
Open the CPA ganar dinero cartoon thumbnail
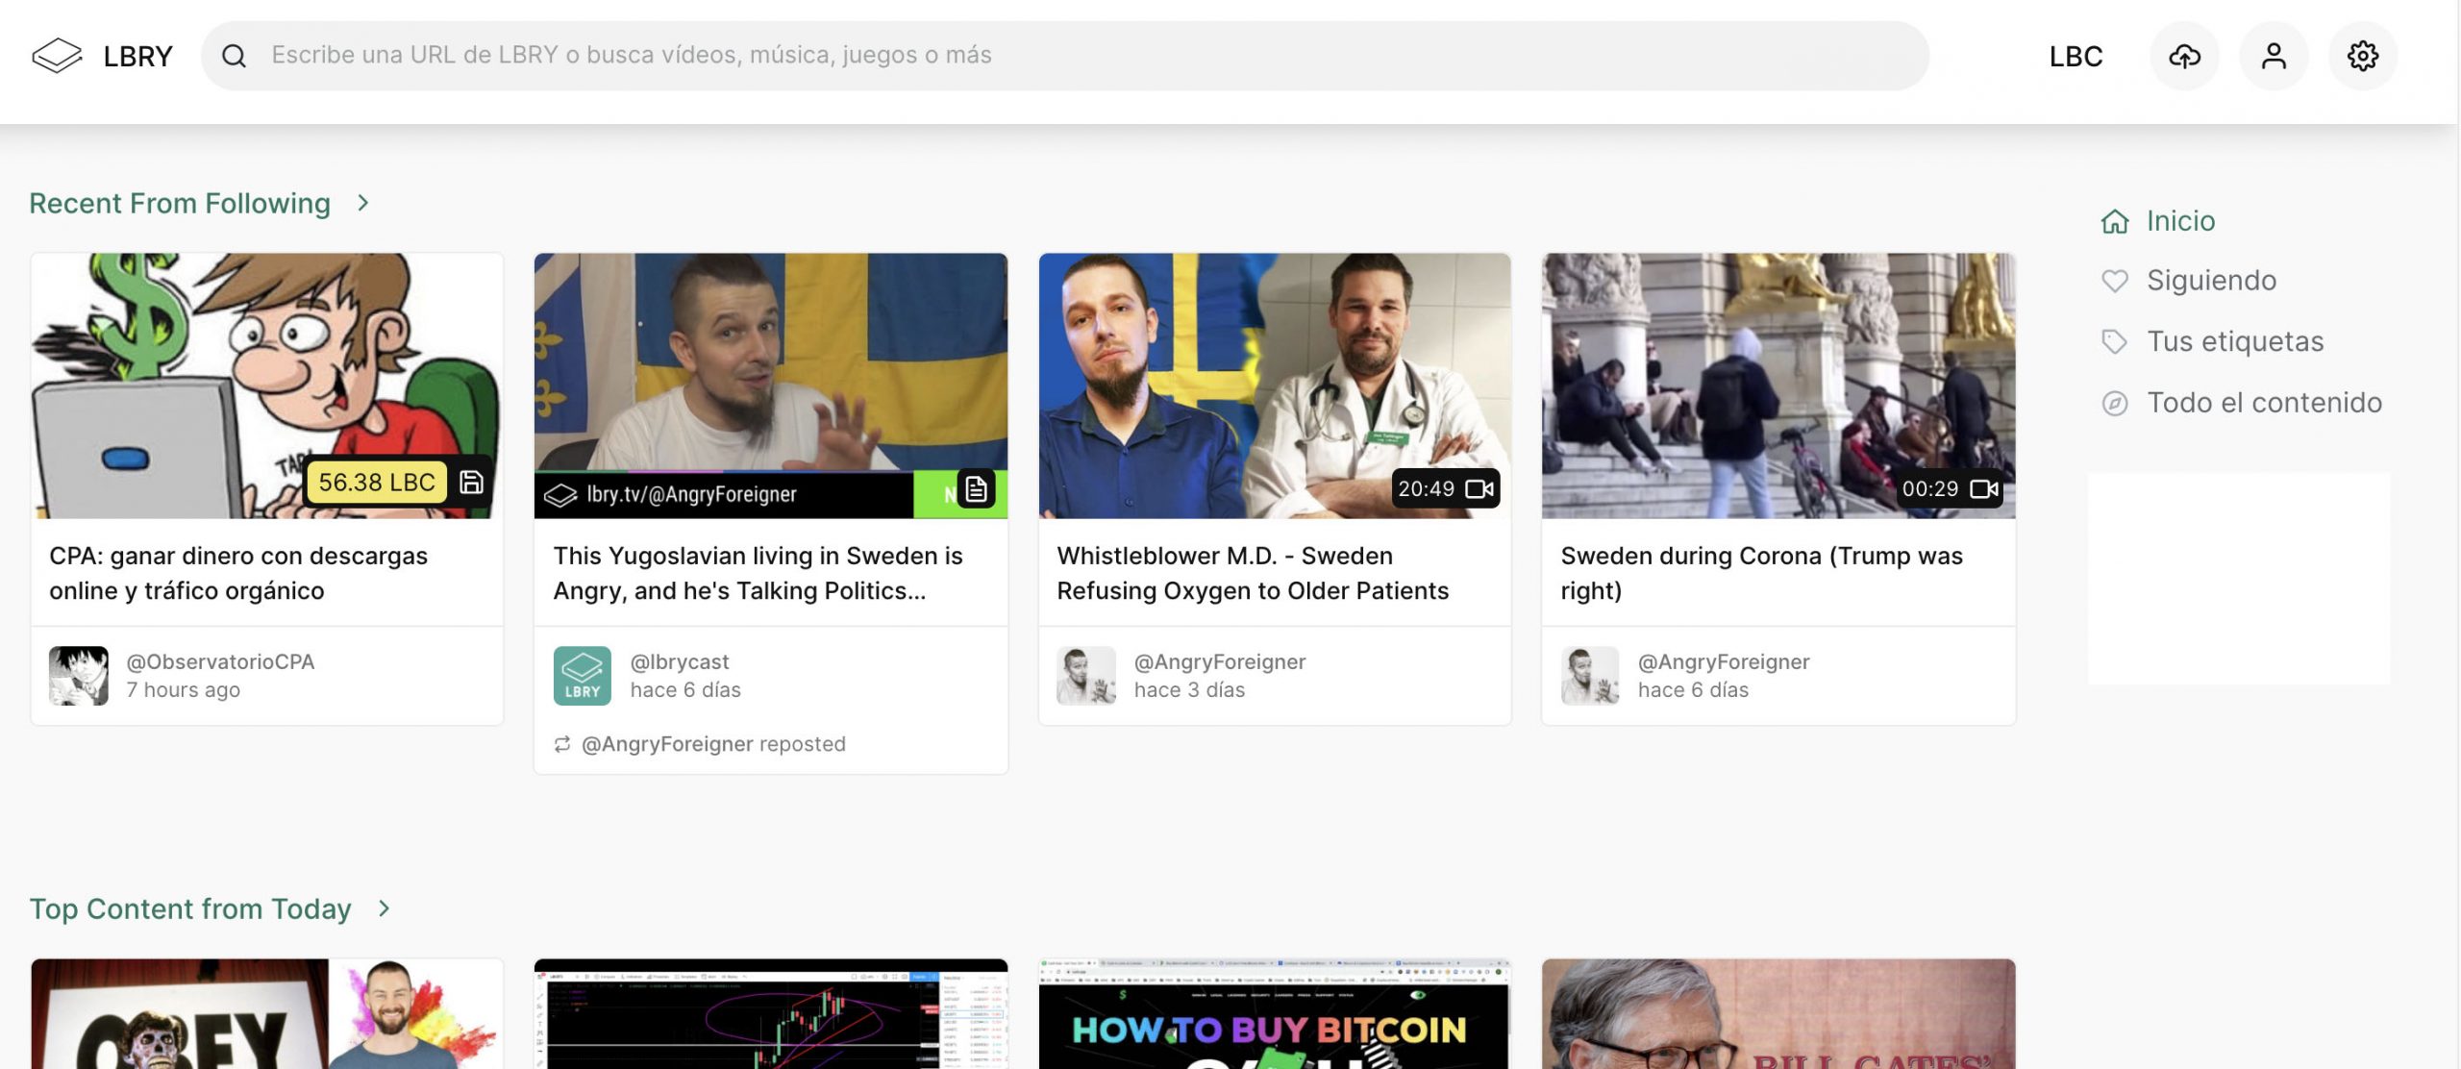[x=267, y=385]
